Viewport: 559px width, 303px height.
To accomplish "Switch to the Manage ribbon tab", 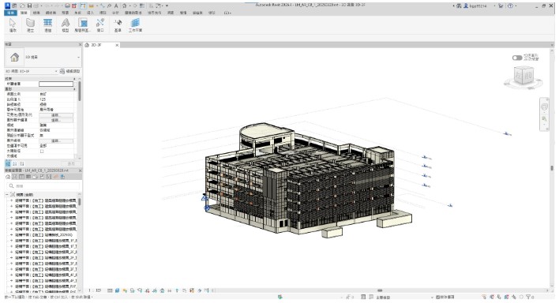I will click(183, 13).
